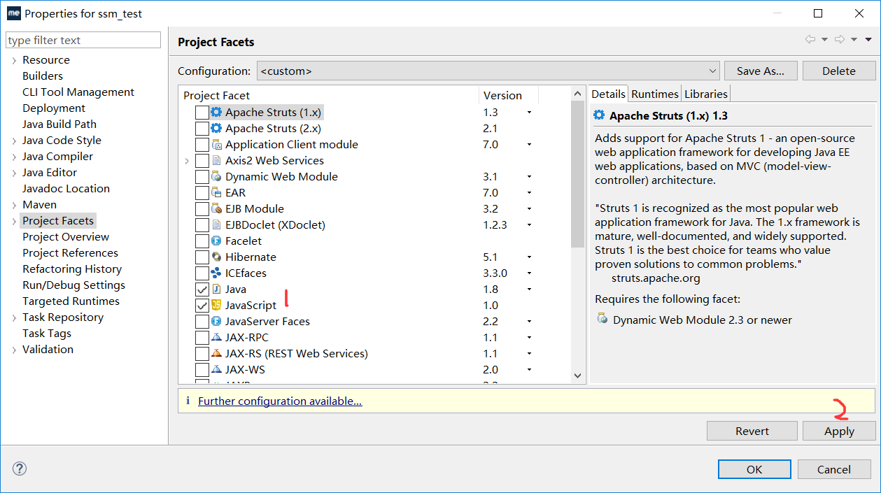Open the Configuration <custom> dropdown

(x=488, y=71)
